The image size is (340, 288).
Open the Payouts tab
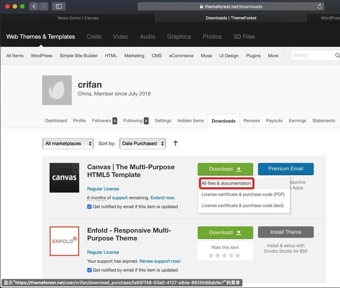tap(274, 121)
